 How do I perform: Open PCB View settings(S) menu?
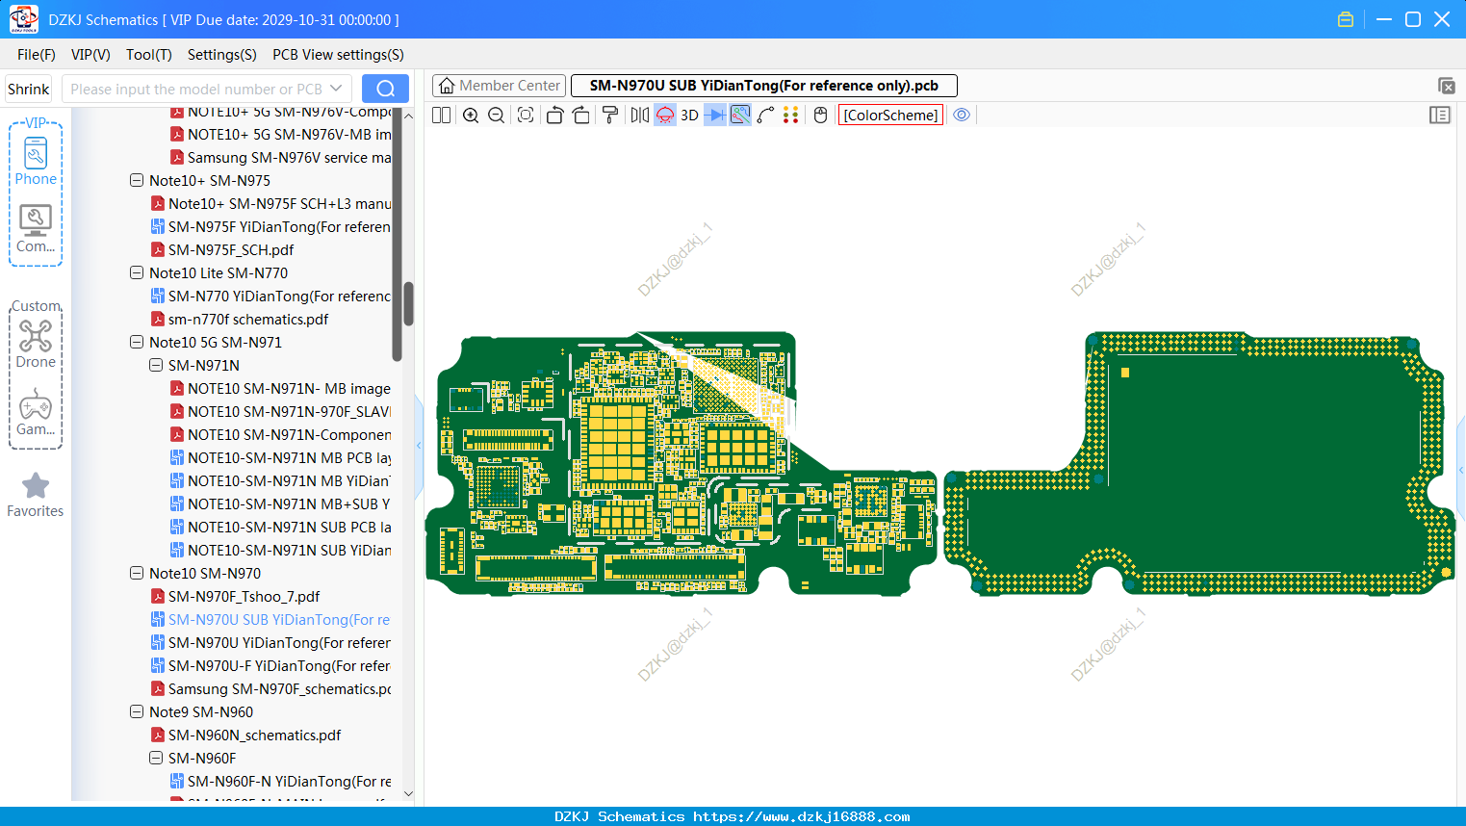pyautogui.click(x=338, y=55)
